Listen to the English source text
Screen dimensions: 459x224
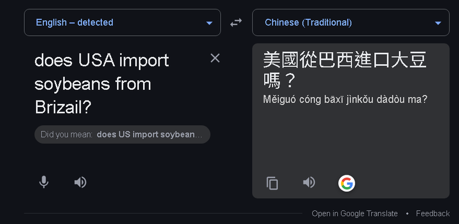80,182
